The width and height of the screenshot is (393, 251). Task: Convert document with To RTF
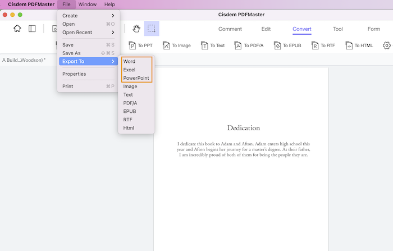323,45
